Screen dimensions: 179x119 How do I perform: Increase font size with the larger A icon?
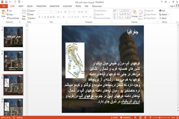coord(58,12)
